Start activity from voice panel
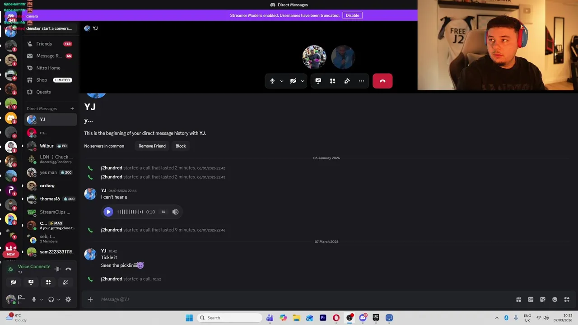This screenshot has width=578, height=325. tap(48, 283)
